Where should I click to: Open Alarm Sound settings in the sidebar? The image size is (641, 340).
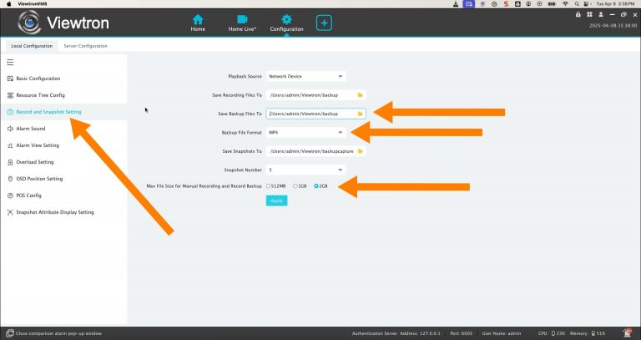click(30, 129)
